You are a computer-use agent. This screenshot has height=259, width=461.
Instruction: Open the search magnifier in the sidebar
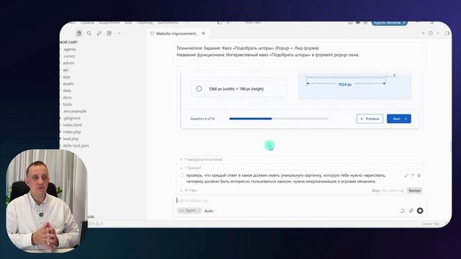coord(89,34)
